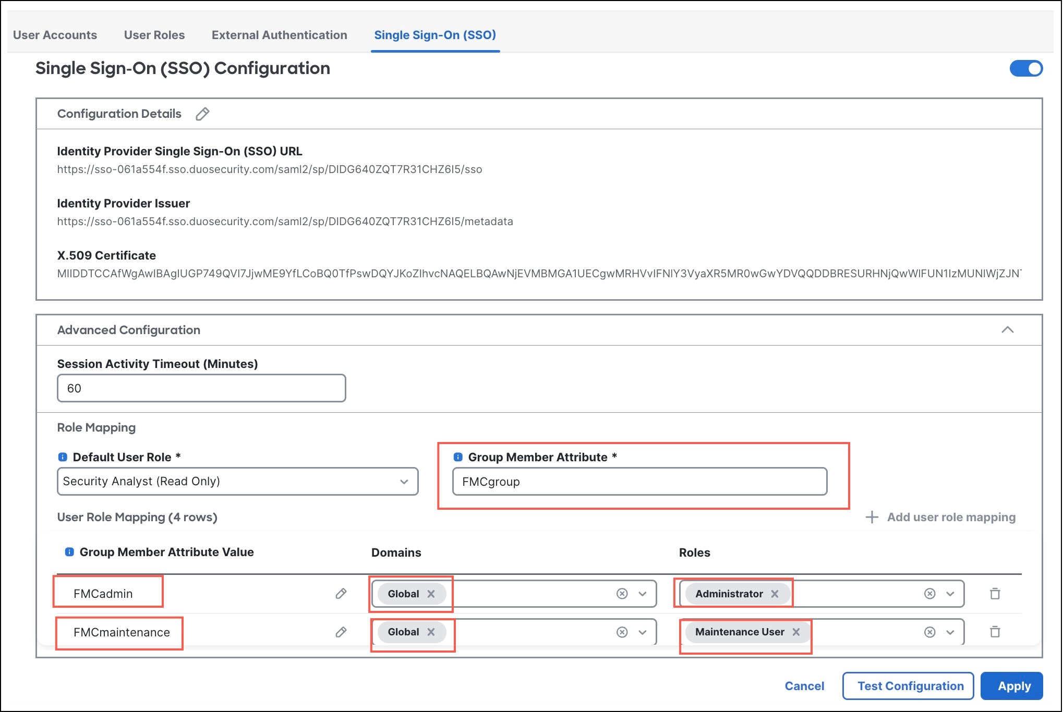This screenshot has width=1063, height=712.
Task: Remove Administrator role tag
Action: (x=775, y=594)
